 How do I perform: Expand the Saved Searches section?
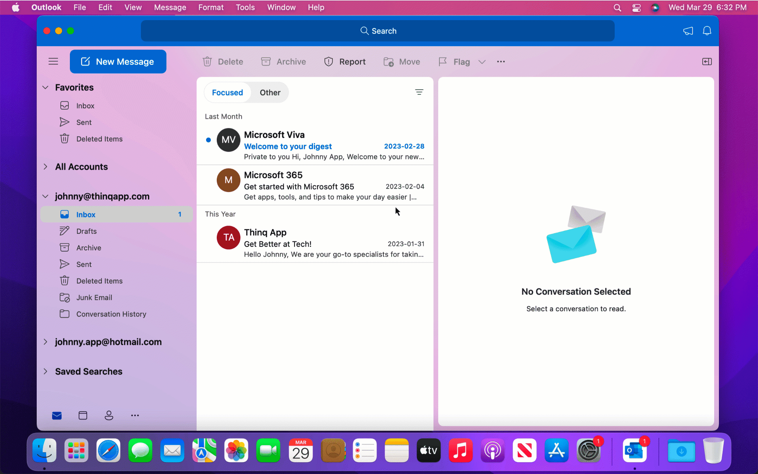45,371
